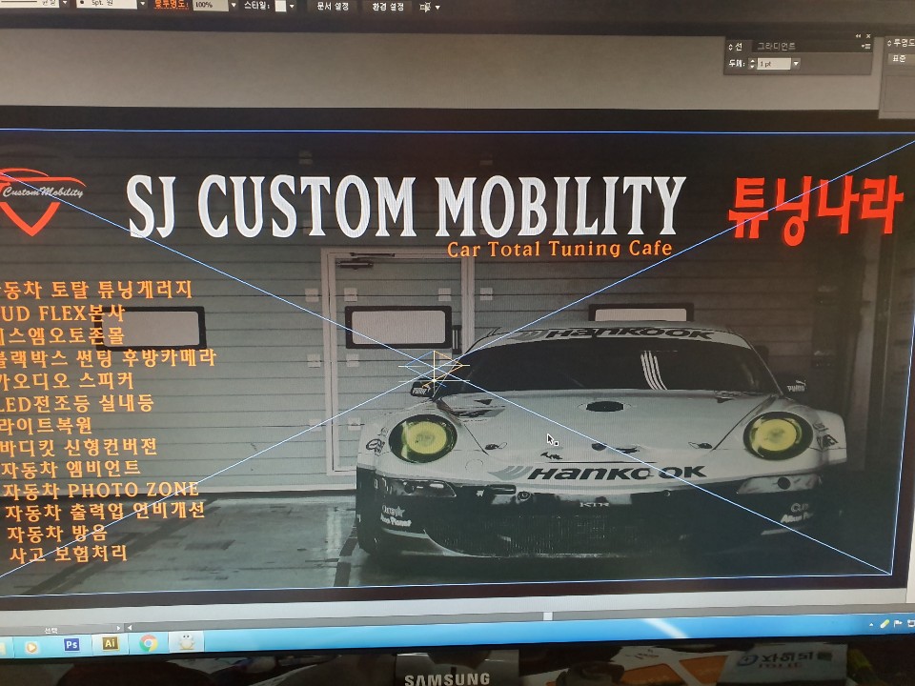This screenshot has width=915, height=686.
Task: Click the 스타일 graphic style swatch
Action: pos(280,7)
